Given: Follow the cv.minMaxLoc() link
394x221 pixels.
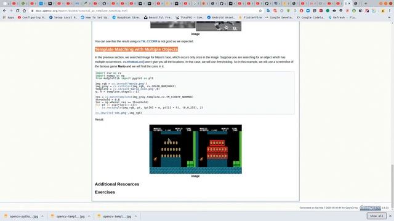Looking at the screenshot, I should tap(134, 62).
